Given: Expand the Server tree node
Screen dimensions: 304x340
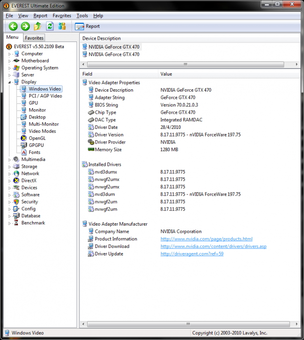Looking at the screenshot, I should coord(9,75).
